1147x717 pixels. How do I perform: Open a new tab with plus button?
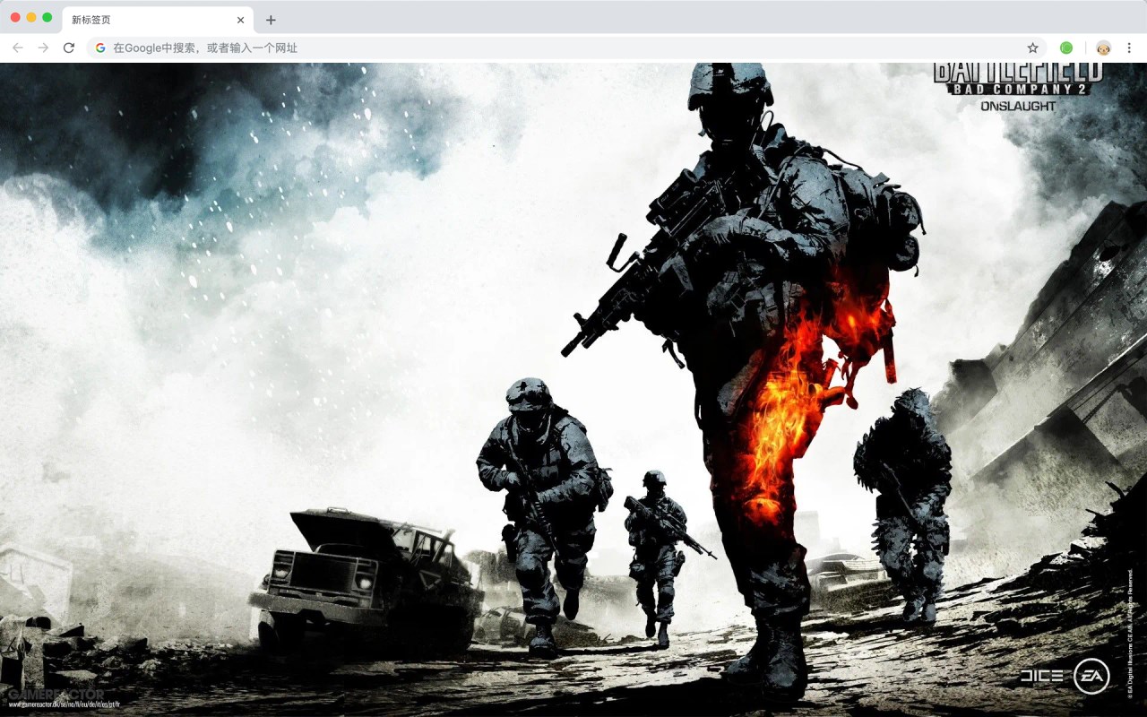[271, 20]
